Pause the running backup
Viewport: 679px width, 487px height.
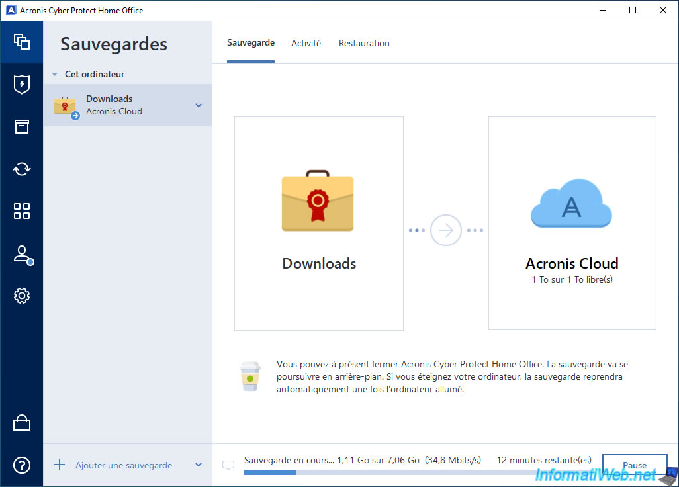635,465
